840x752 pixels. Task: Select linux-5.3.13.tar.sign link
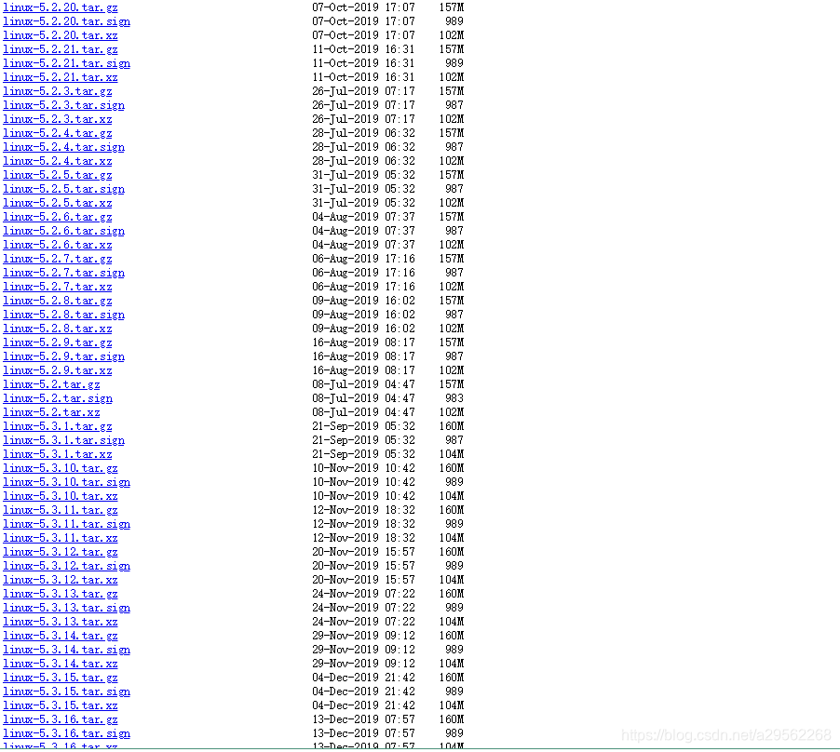click(66, 608)
